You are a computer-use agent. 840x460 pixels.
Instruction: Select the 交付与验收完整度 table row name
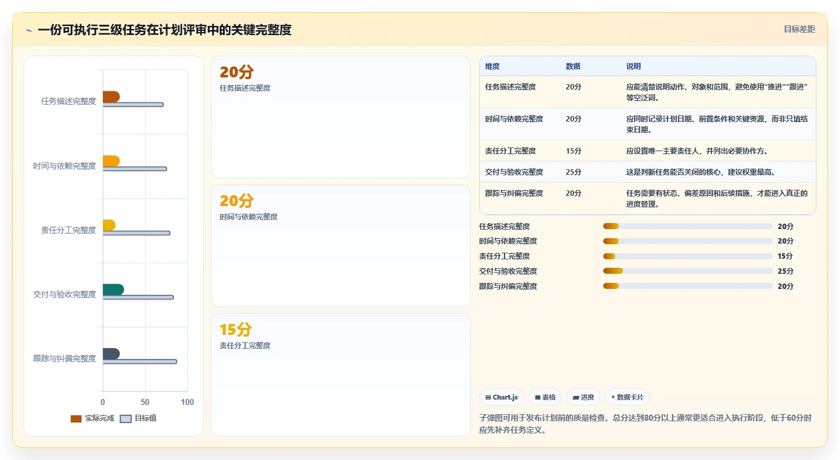point(514,172)
